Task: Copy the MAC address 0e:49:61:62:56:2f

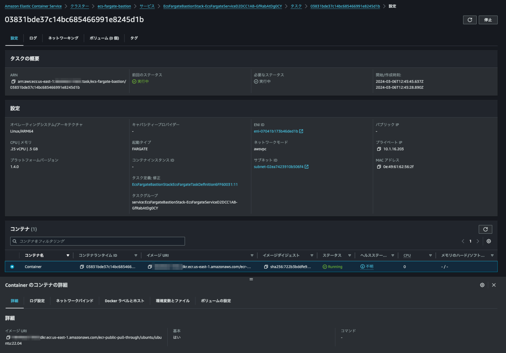Action: (x=379, y=167)
